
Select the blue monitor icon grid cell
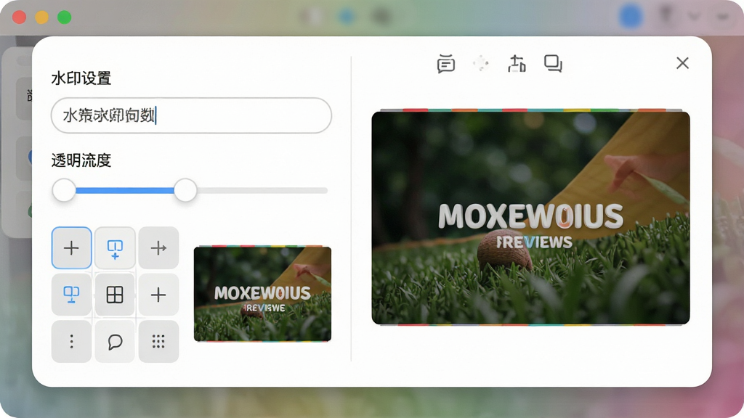(x=71, y=295)
